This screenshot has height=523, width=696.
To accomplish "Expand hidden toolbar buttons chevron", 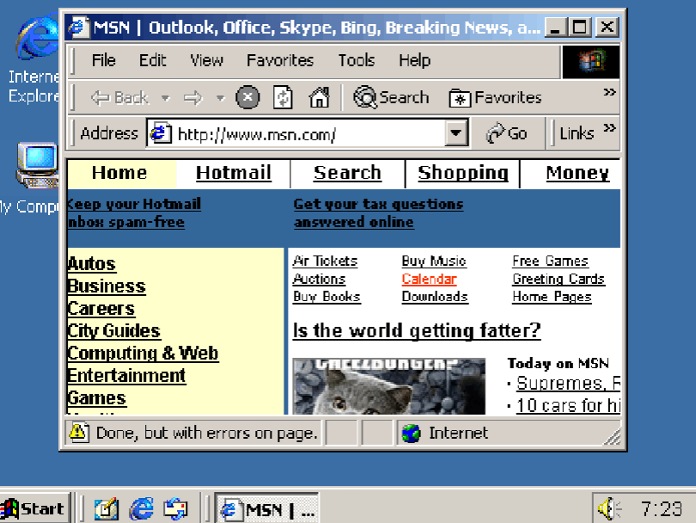I will point(609,92).
